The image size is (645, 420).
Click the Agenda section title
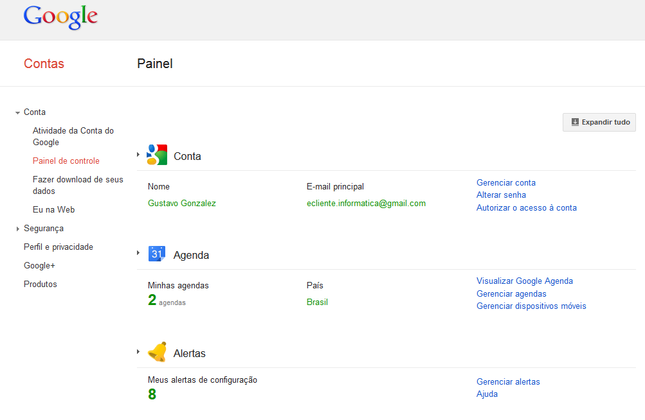coord(191,255)
